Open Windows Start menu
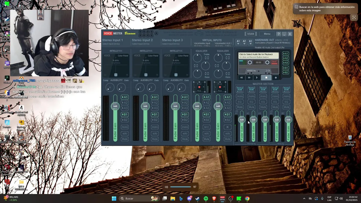 (114, 198)
